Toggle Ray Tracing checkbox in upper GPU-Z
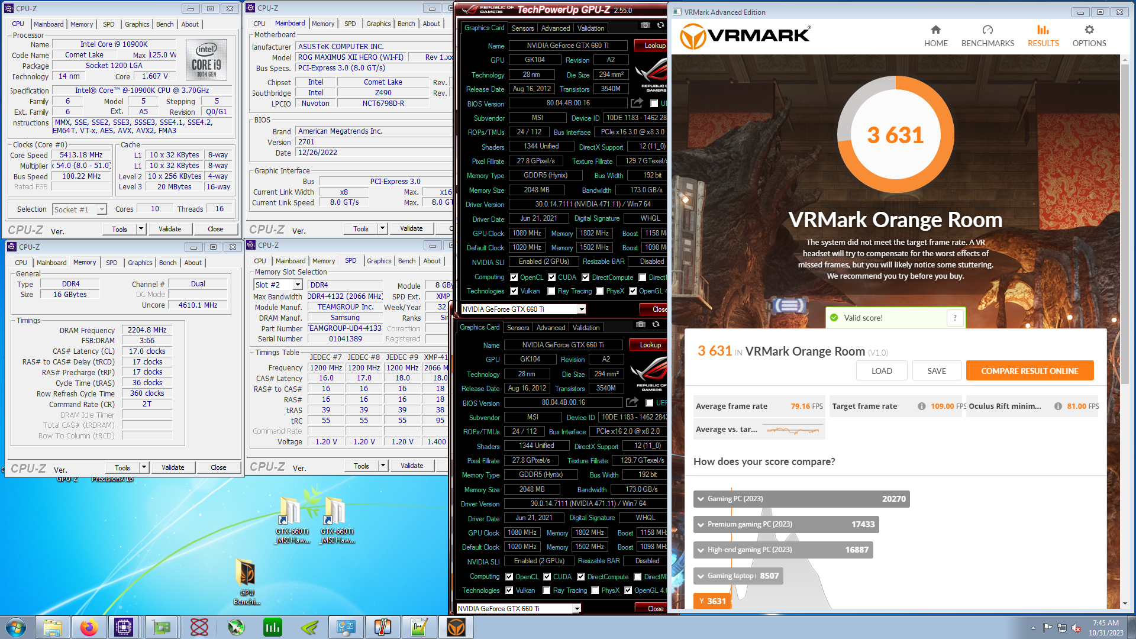This screenshot has width=1136, height=639. click(x=551, y=291)
